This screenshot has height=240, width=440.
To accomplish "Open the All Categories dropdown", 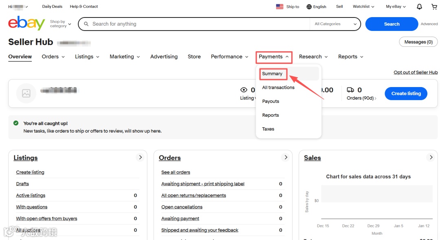I will tap(335, 24).
